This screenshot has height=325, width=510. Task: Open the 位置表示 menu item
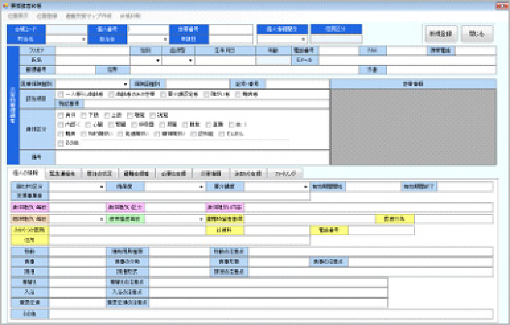tap(18, 16)
